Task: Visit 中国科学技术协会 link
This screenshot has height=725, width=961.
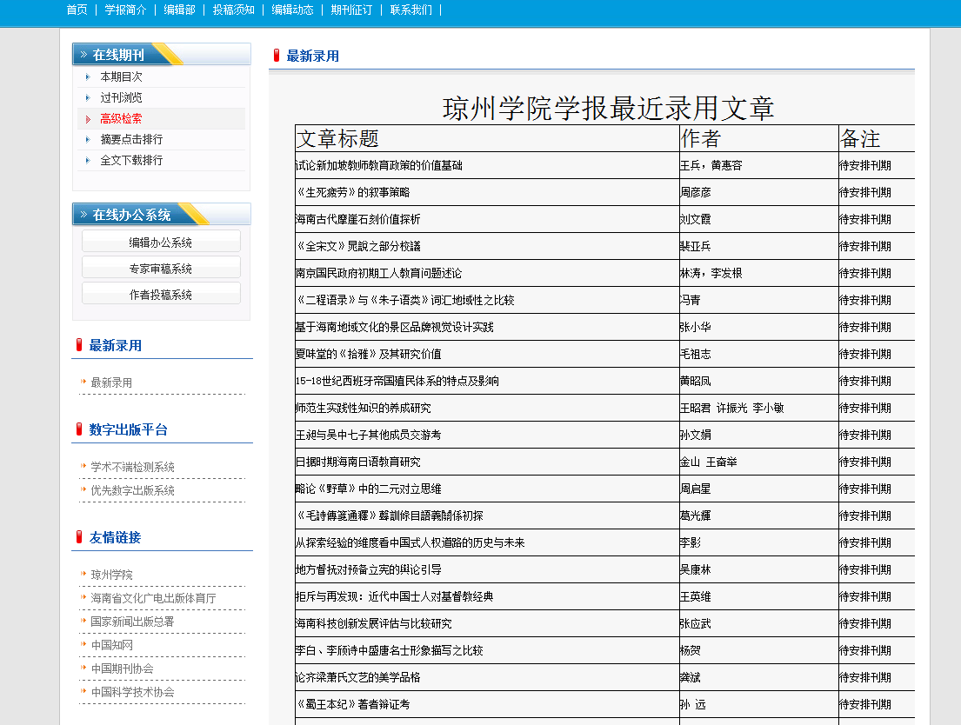Action: click(132, 692)
